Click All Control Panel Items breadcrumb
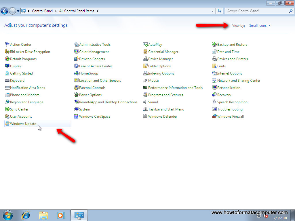Image resolution: width=295 pixels, height=221 pixels. tap(77, 11)
